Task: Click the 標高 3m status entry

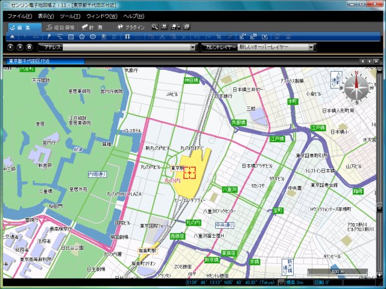Action: tap(295, 282)
